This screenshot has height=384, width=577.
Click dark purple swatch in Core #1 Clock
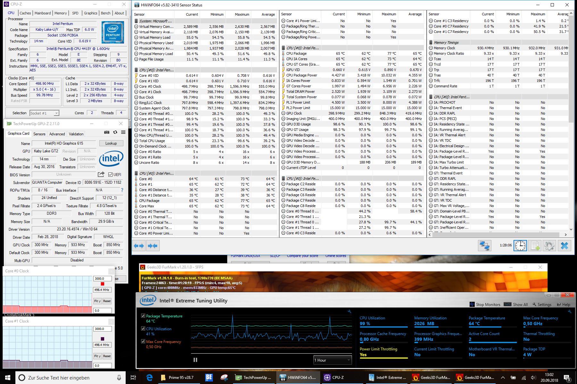click(102, 339)
